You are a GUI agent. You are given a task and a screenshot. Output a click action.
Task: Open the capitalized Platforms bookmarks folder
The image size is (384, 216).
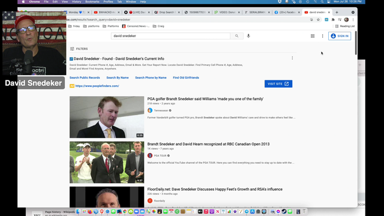coord(110,26)
